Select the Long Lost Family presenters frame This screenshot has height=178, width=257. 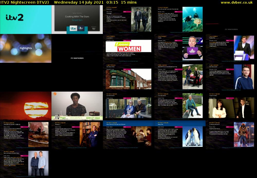(231, 106)
